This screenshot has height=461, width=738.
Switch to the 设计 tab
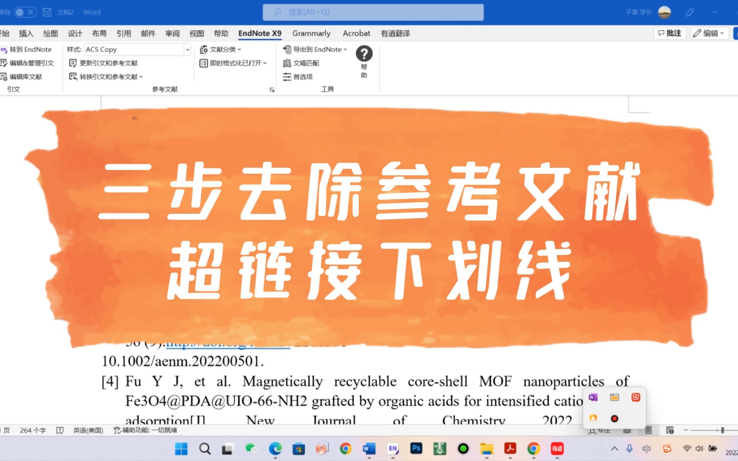[75, 33]
